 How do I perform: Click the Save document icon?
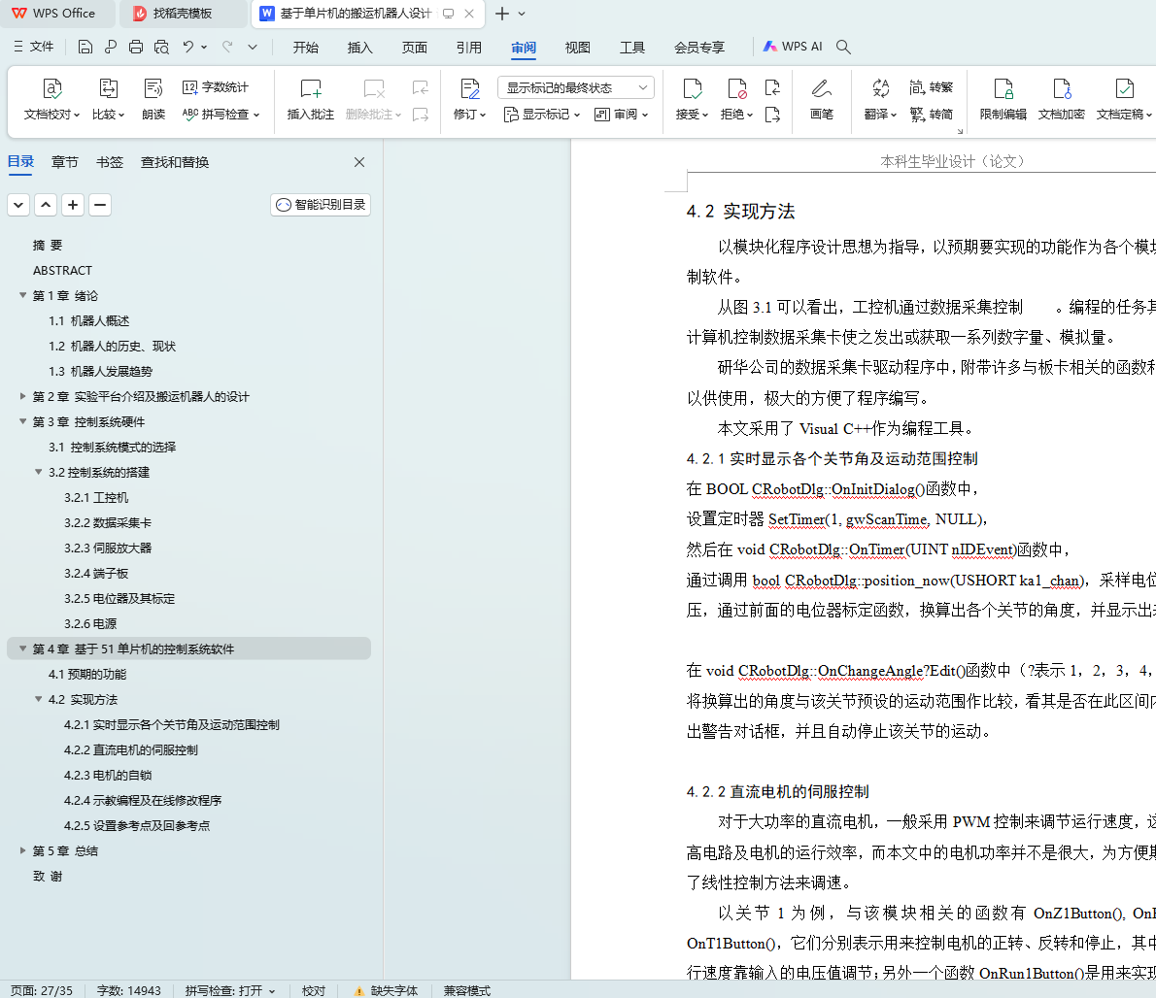(85, 48)
